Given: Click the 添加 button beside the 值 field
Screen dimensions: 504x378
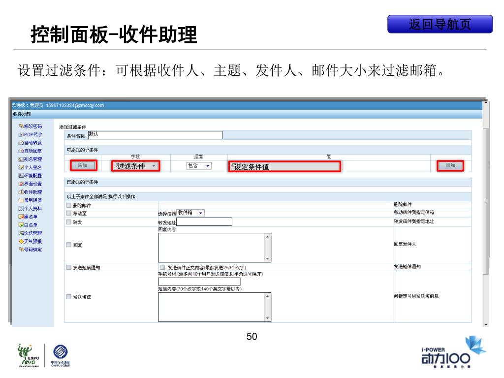Looking at the screenshot, I should 450,165.
